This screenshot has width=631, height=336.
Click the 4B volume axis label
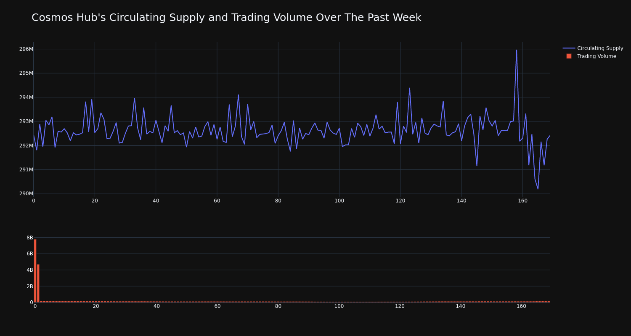30,270
